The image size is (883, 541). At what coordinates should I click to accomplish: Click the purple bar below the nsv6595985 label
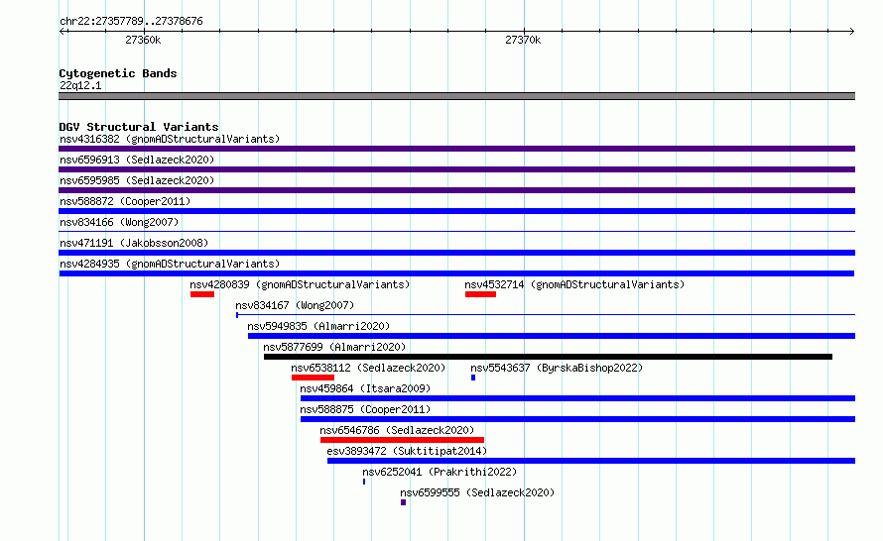click(x=456, y=190)
